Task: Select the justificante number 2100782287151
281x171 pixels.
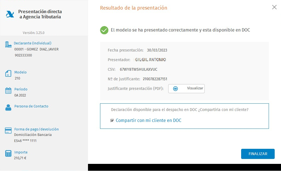Action: (x=155, y=79)
